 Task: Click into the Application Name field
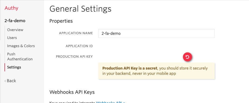coord(156,33)
